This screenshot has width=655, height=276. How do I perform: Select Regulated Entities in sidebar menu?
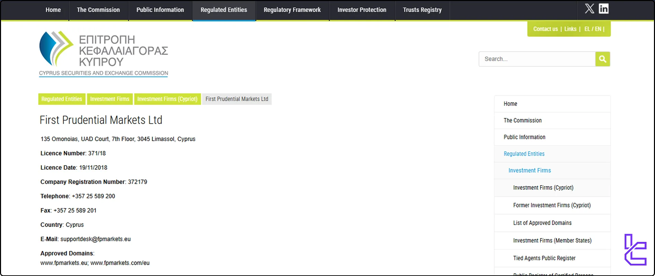(x=552, y=154)
